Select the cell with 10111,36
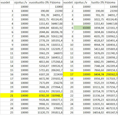The width and height of the screenshot is (118, 116). point(98,87)
